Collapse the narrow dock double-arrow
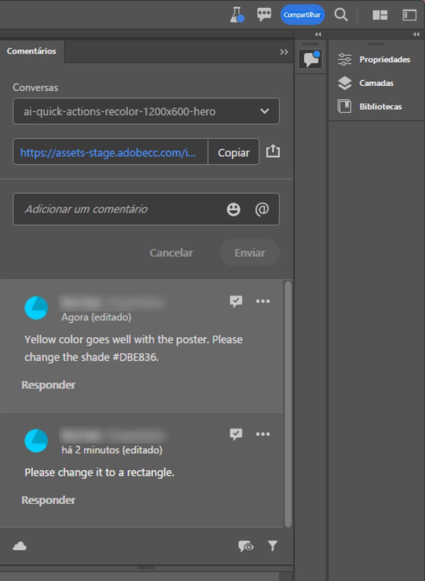Screen dimensions: 425x581 point(318,34)
